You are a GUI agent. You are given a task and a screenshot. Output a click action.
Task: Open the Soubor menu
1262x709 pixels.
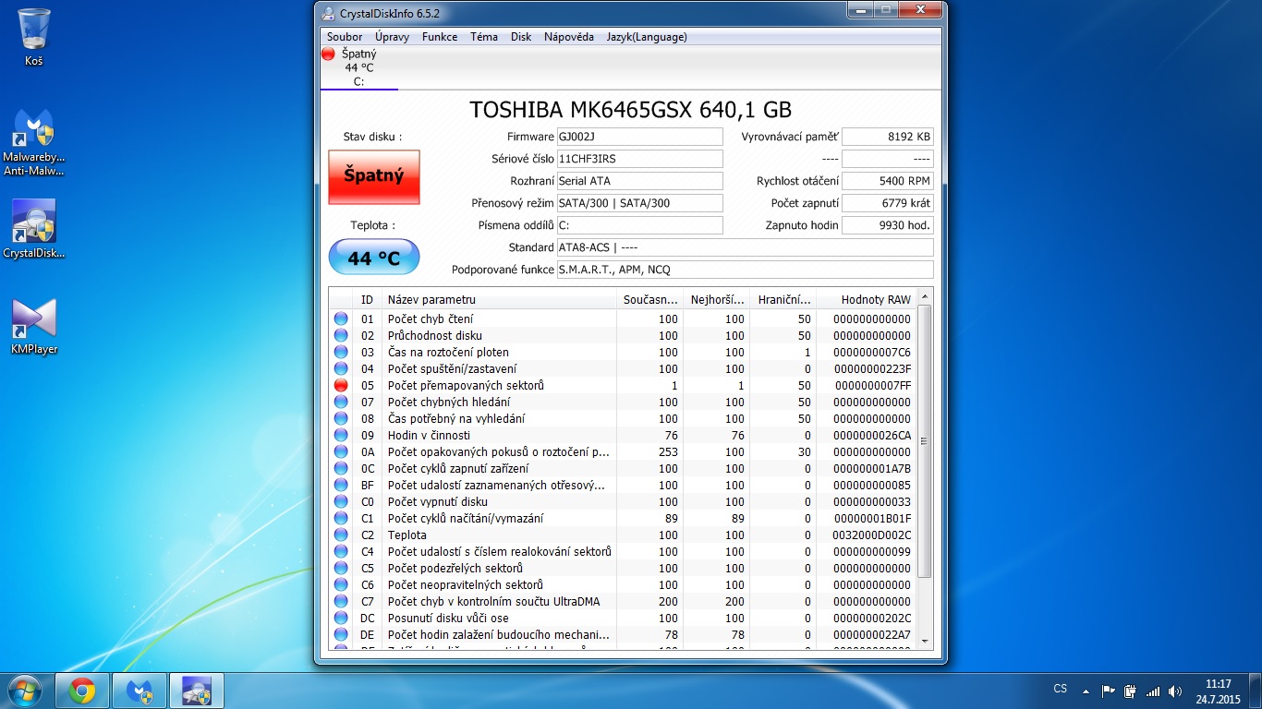point(345,37)
